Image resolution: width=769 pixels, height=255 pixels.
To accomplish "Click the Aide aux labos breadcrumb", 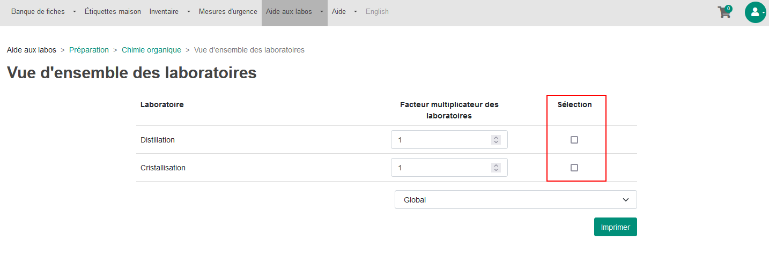I will coord(32,50).
